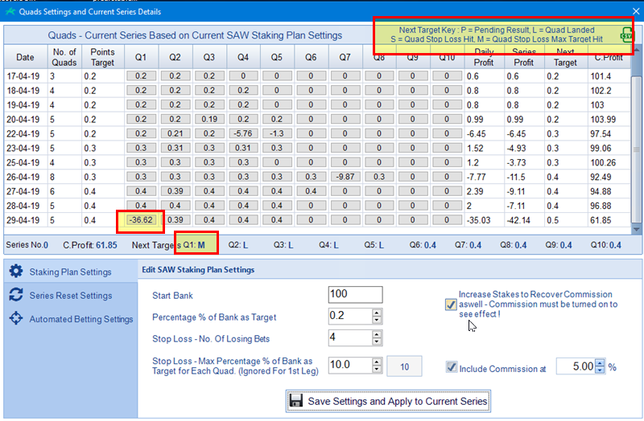The width and height of the screenshot is (644, 421).
Task: Click the Q4 cell showing -5.76
Action: click(x=243, y=133)
